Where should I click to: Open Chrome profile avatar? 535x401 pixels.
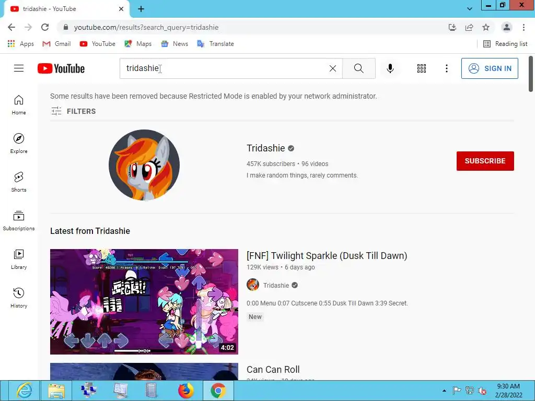click(x=507, y=27)
